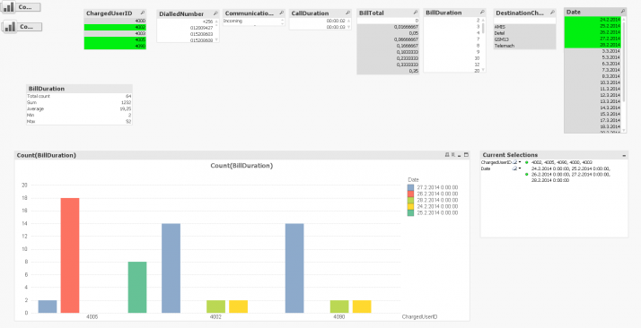Open dropdown arrow beside ChargedUserID selection
641x328 pixels.
coord(520,162)
